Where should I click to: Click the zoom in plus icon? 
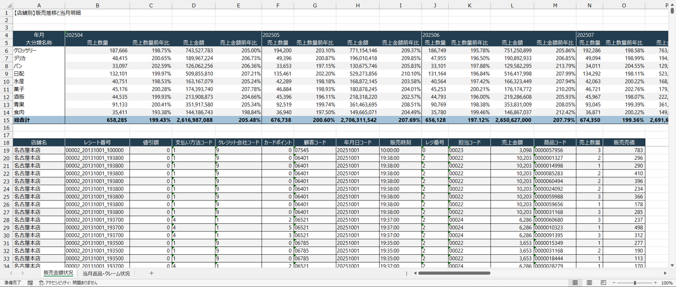[654, 283]
